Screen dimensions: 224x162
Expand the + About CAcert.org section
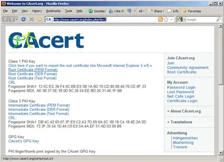point(184,111)
